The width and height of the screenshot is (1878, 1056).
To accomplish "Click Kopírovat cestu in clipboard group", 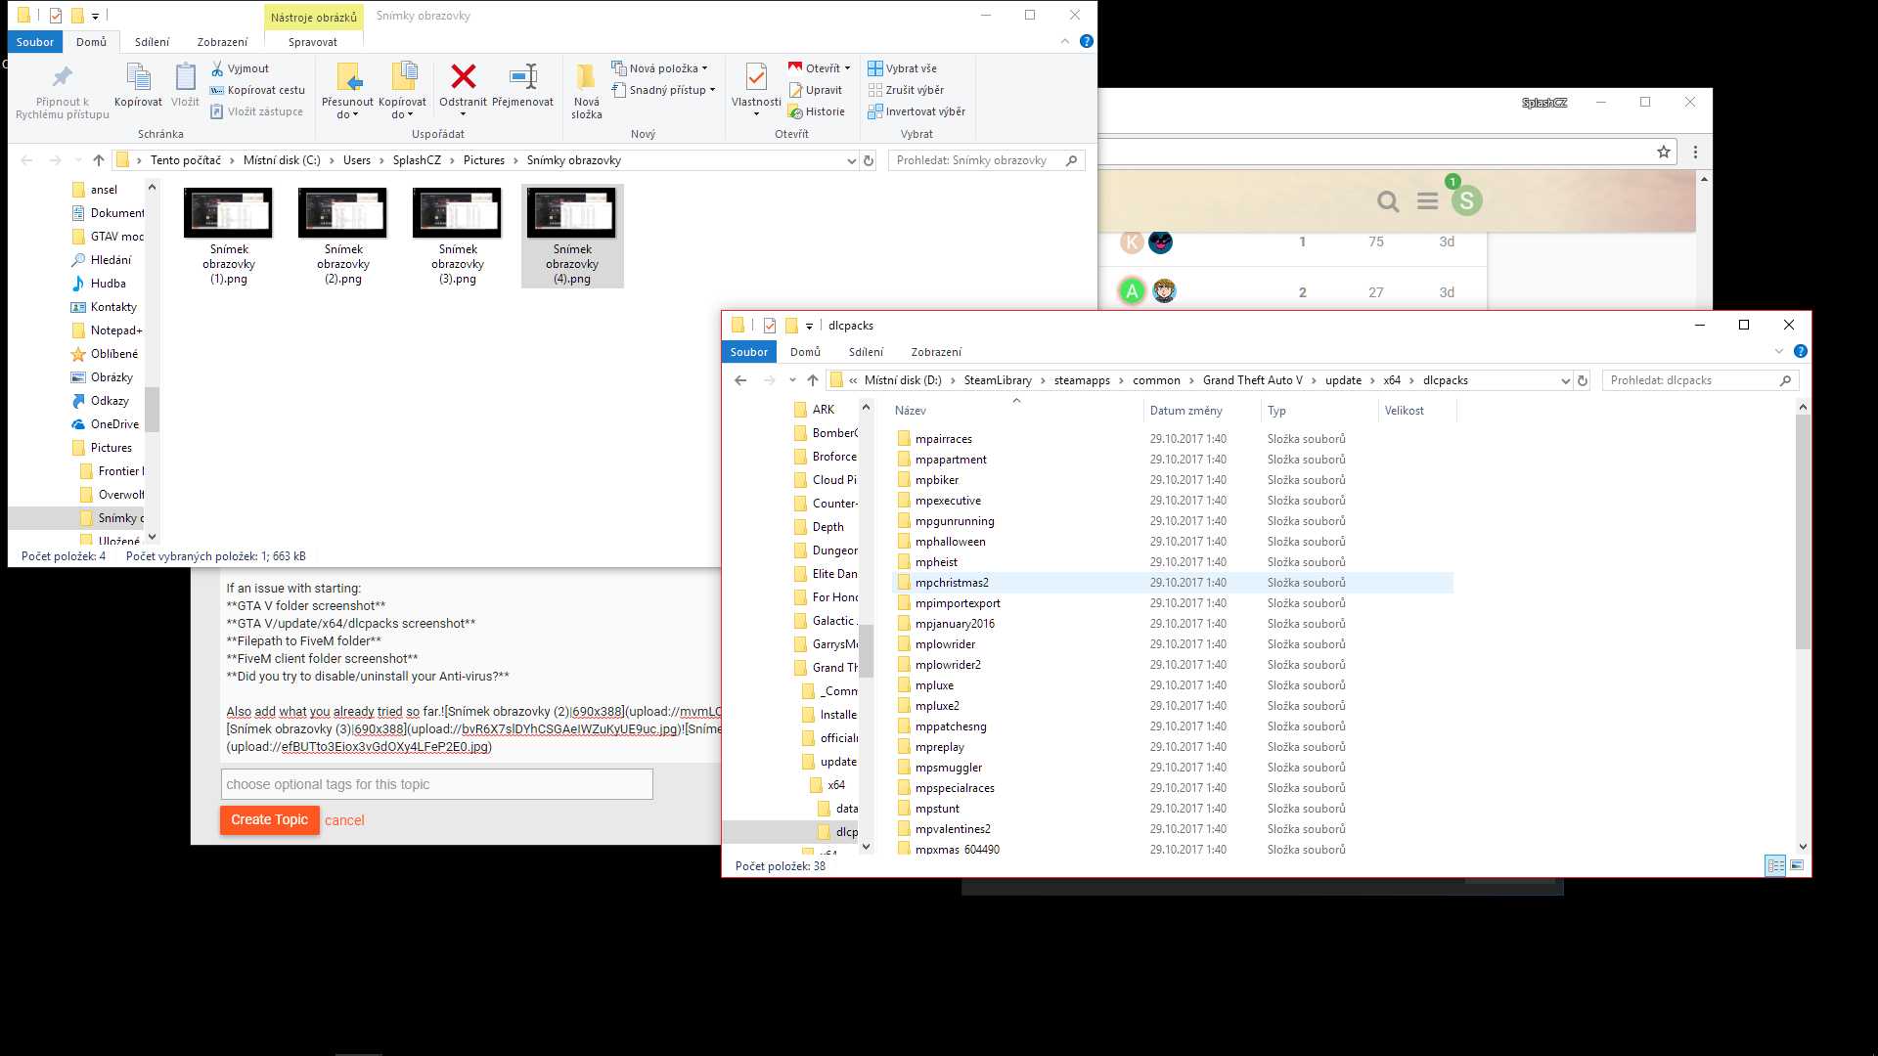I will 257,90.
